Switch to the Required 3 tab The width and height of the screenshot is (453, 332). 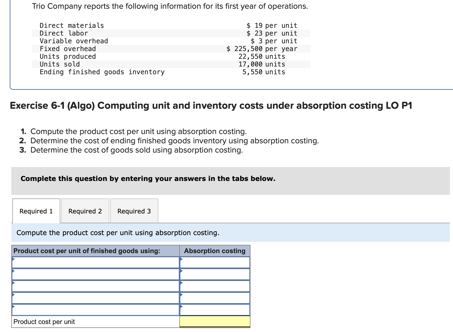tap(134, 211)
